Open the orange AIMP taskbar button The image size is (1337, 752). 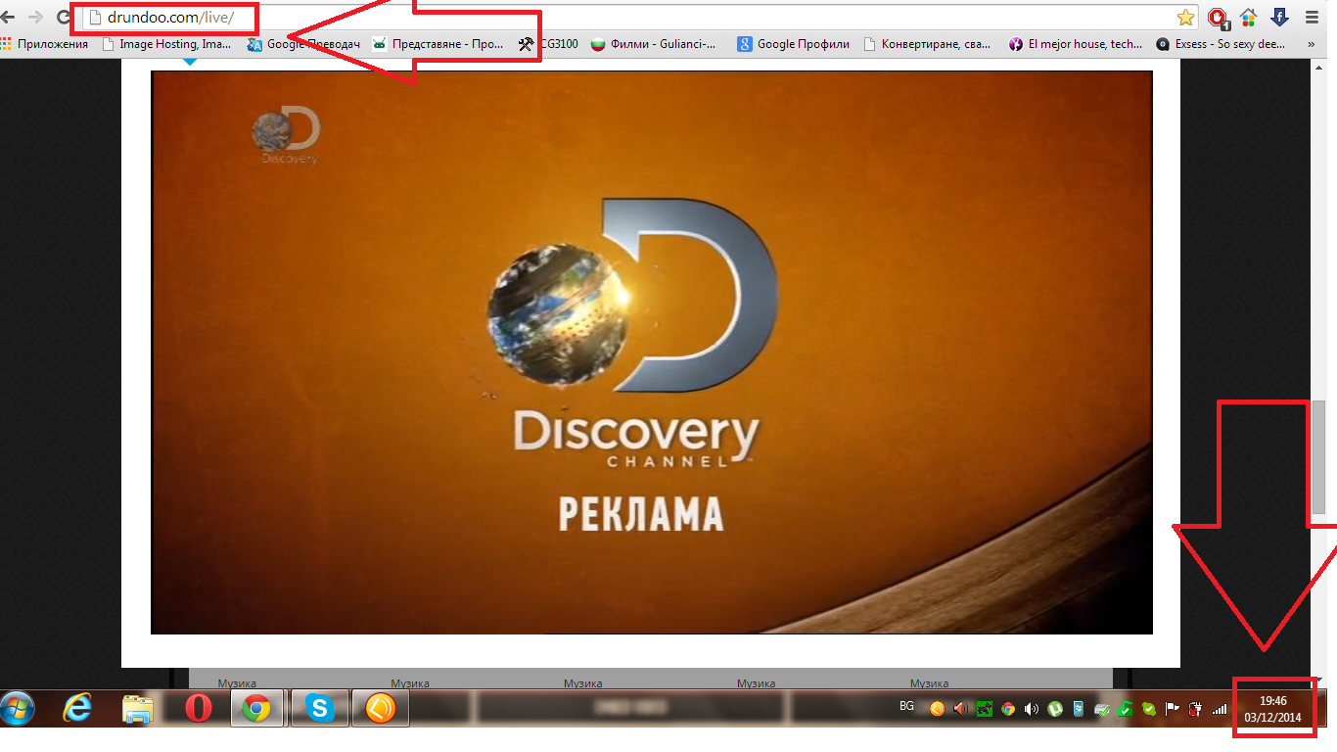click(380, 707)
